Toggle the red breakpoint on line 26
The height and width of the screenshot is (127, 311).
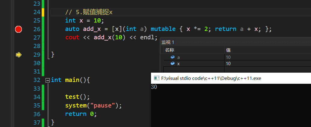pos(18,29)
